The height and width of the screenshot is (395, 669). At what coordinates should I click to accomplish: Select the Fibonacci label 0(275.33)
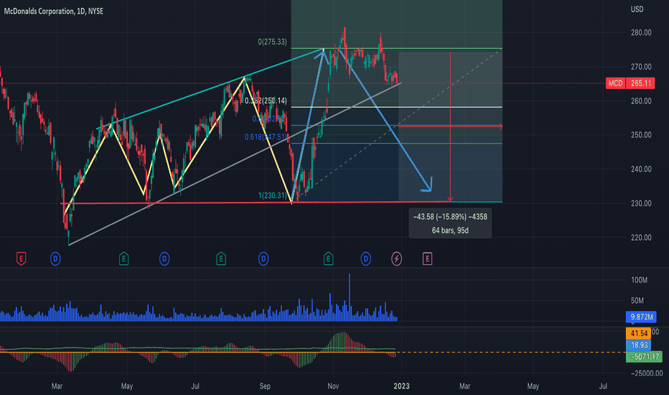[x=272, y=42]
